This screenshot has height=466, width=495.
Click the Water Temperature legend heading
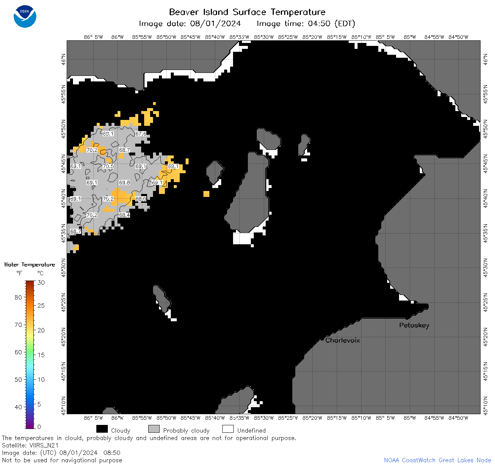(x=30, y=265)
